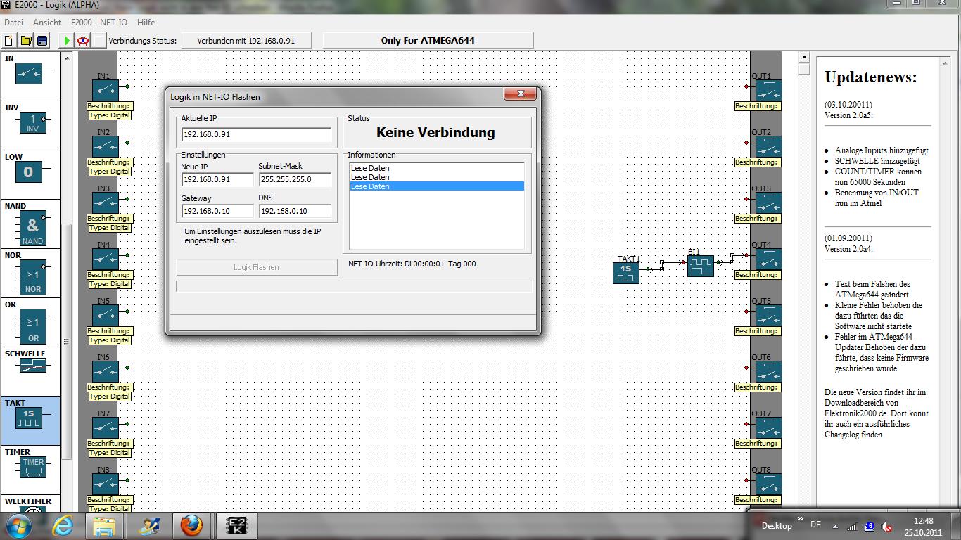Select the INV inverter block
Viewport: 961px width, 540px height.
tap(32, 124)
